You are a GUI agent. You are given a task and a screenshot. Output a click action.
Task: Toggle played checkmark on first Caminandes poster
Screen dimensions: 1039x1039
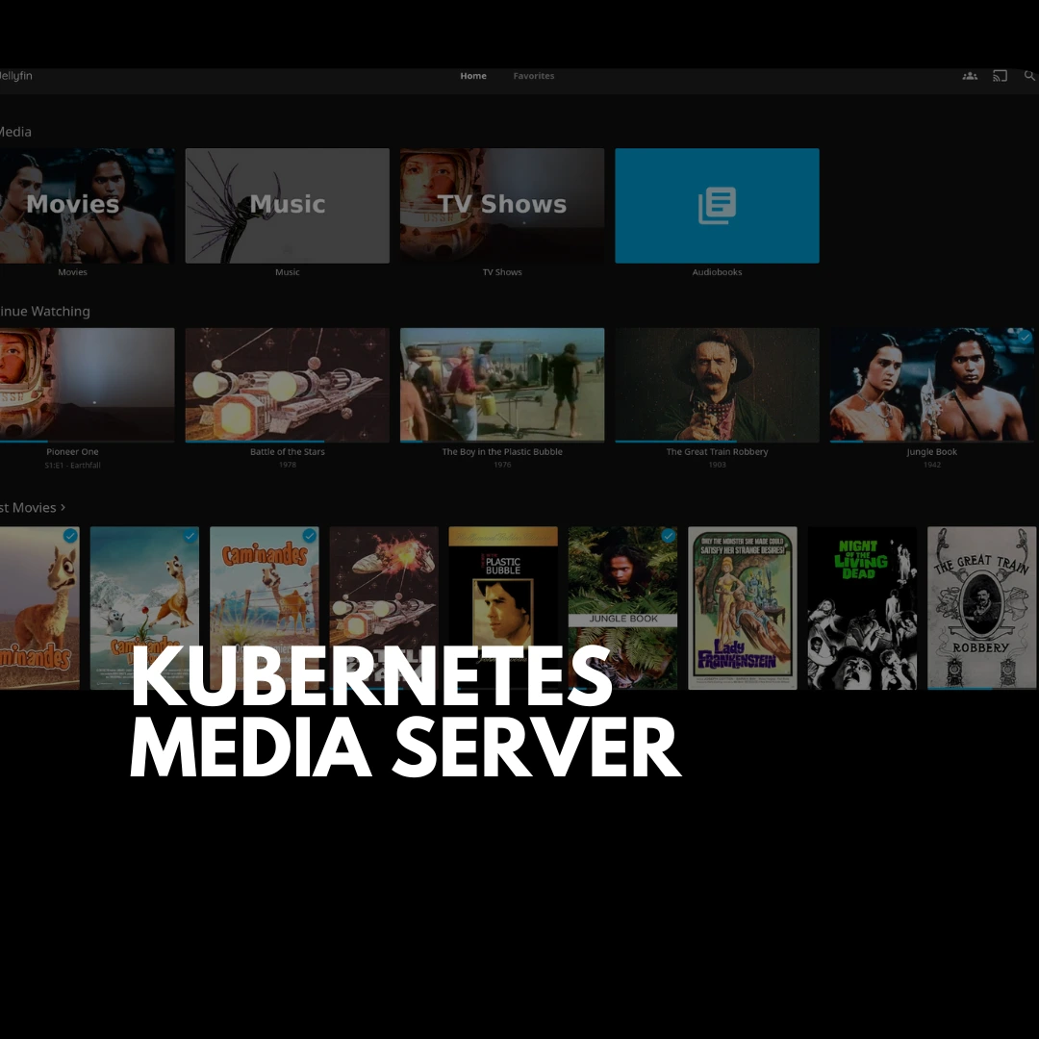(70, 536)
